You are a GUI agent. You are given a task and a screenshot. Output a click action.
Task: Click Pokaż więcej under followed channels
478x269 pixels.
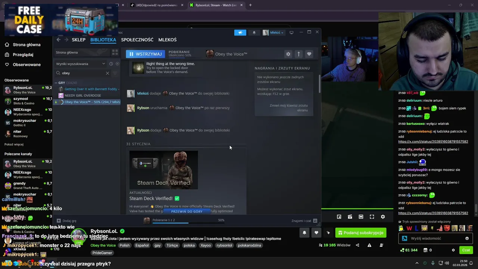(x=14, y=145)
